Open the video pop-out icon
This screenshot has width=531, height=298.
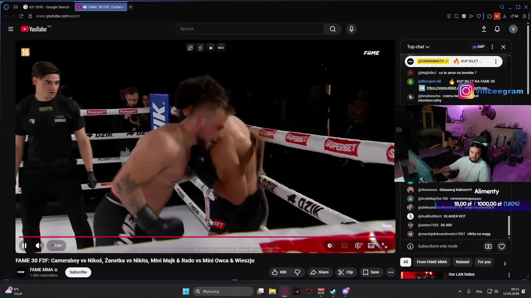pos(190,48)
